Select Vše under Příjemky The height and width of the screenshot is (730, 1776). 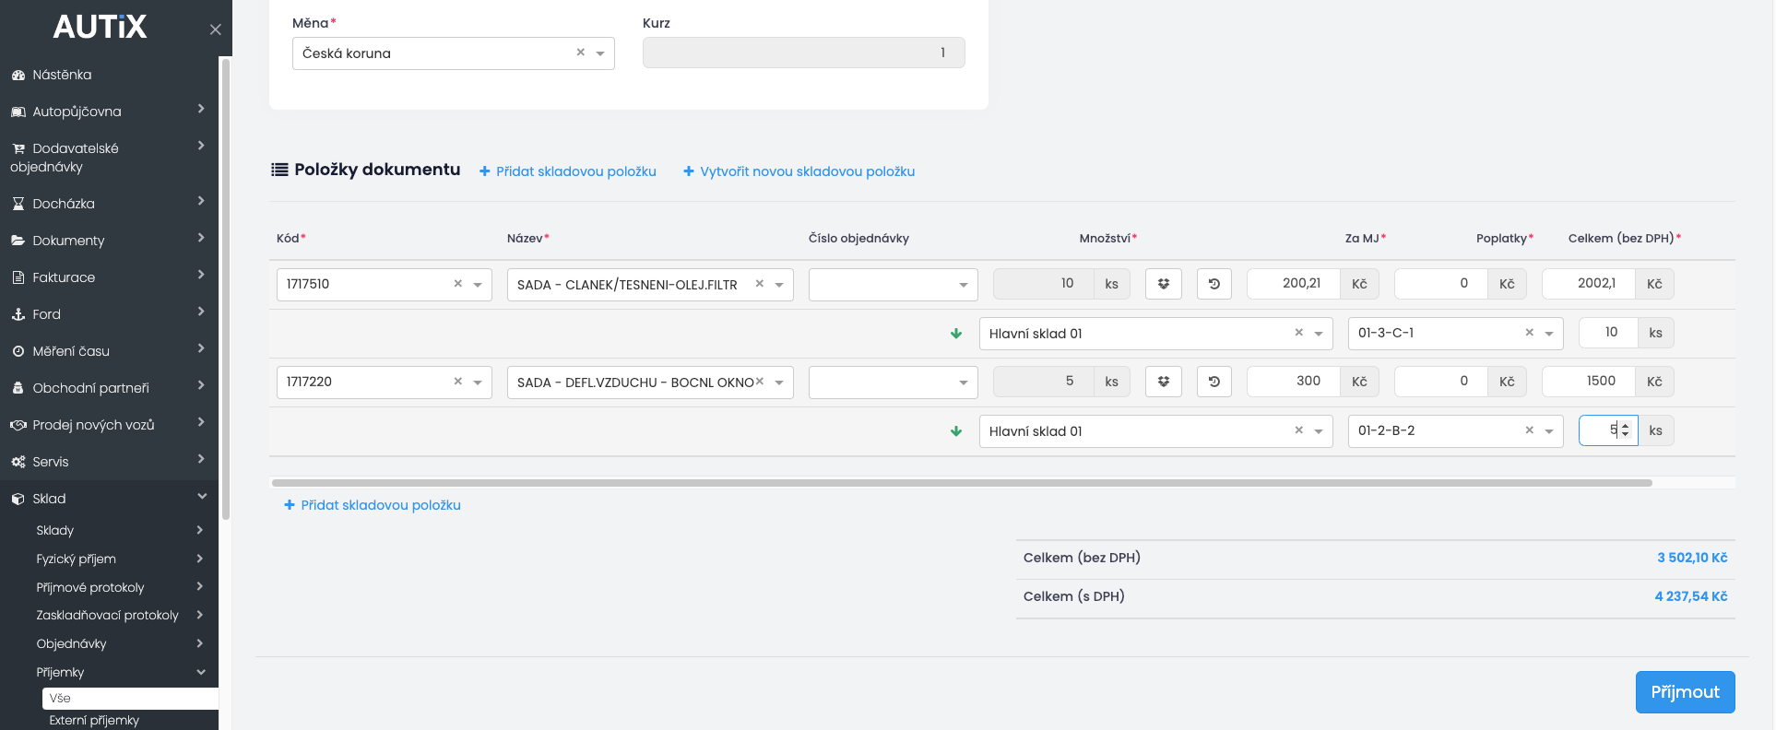click(130, 699)
